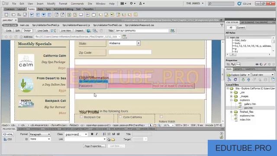Insert a Spry Validation Checkbox widget

(112, 15)
